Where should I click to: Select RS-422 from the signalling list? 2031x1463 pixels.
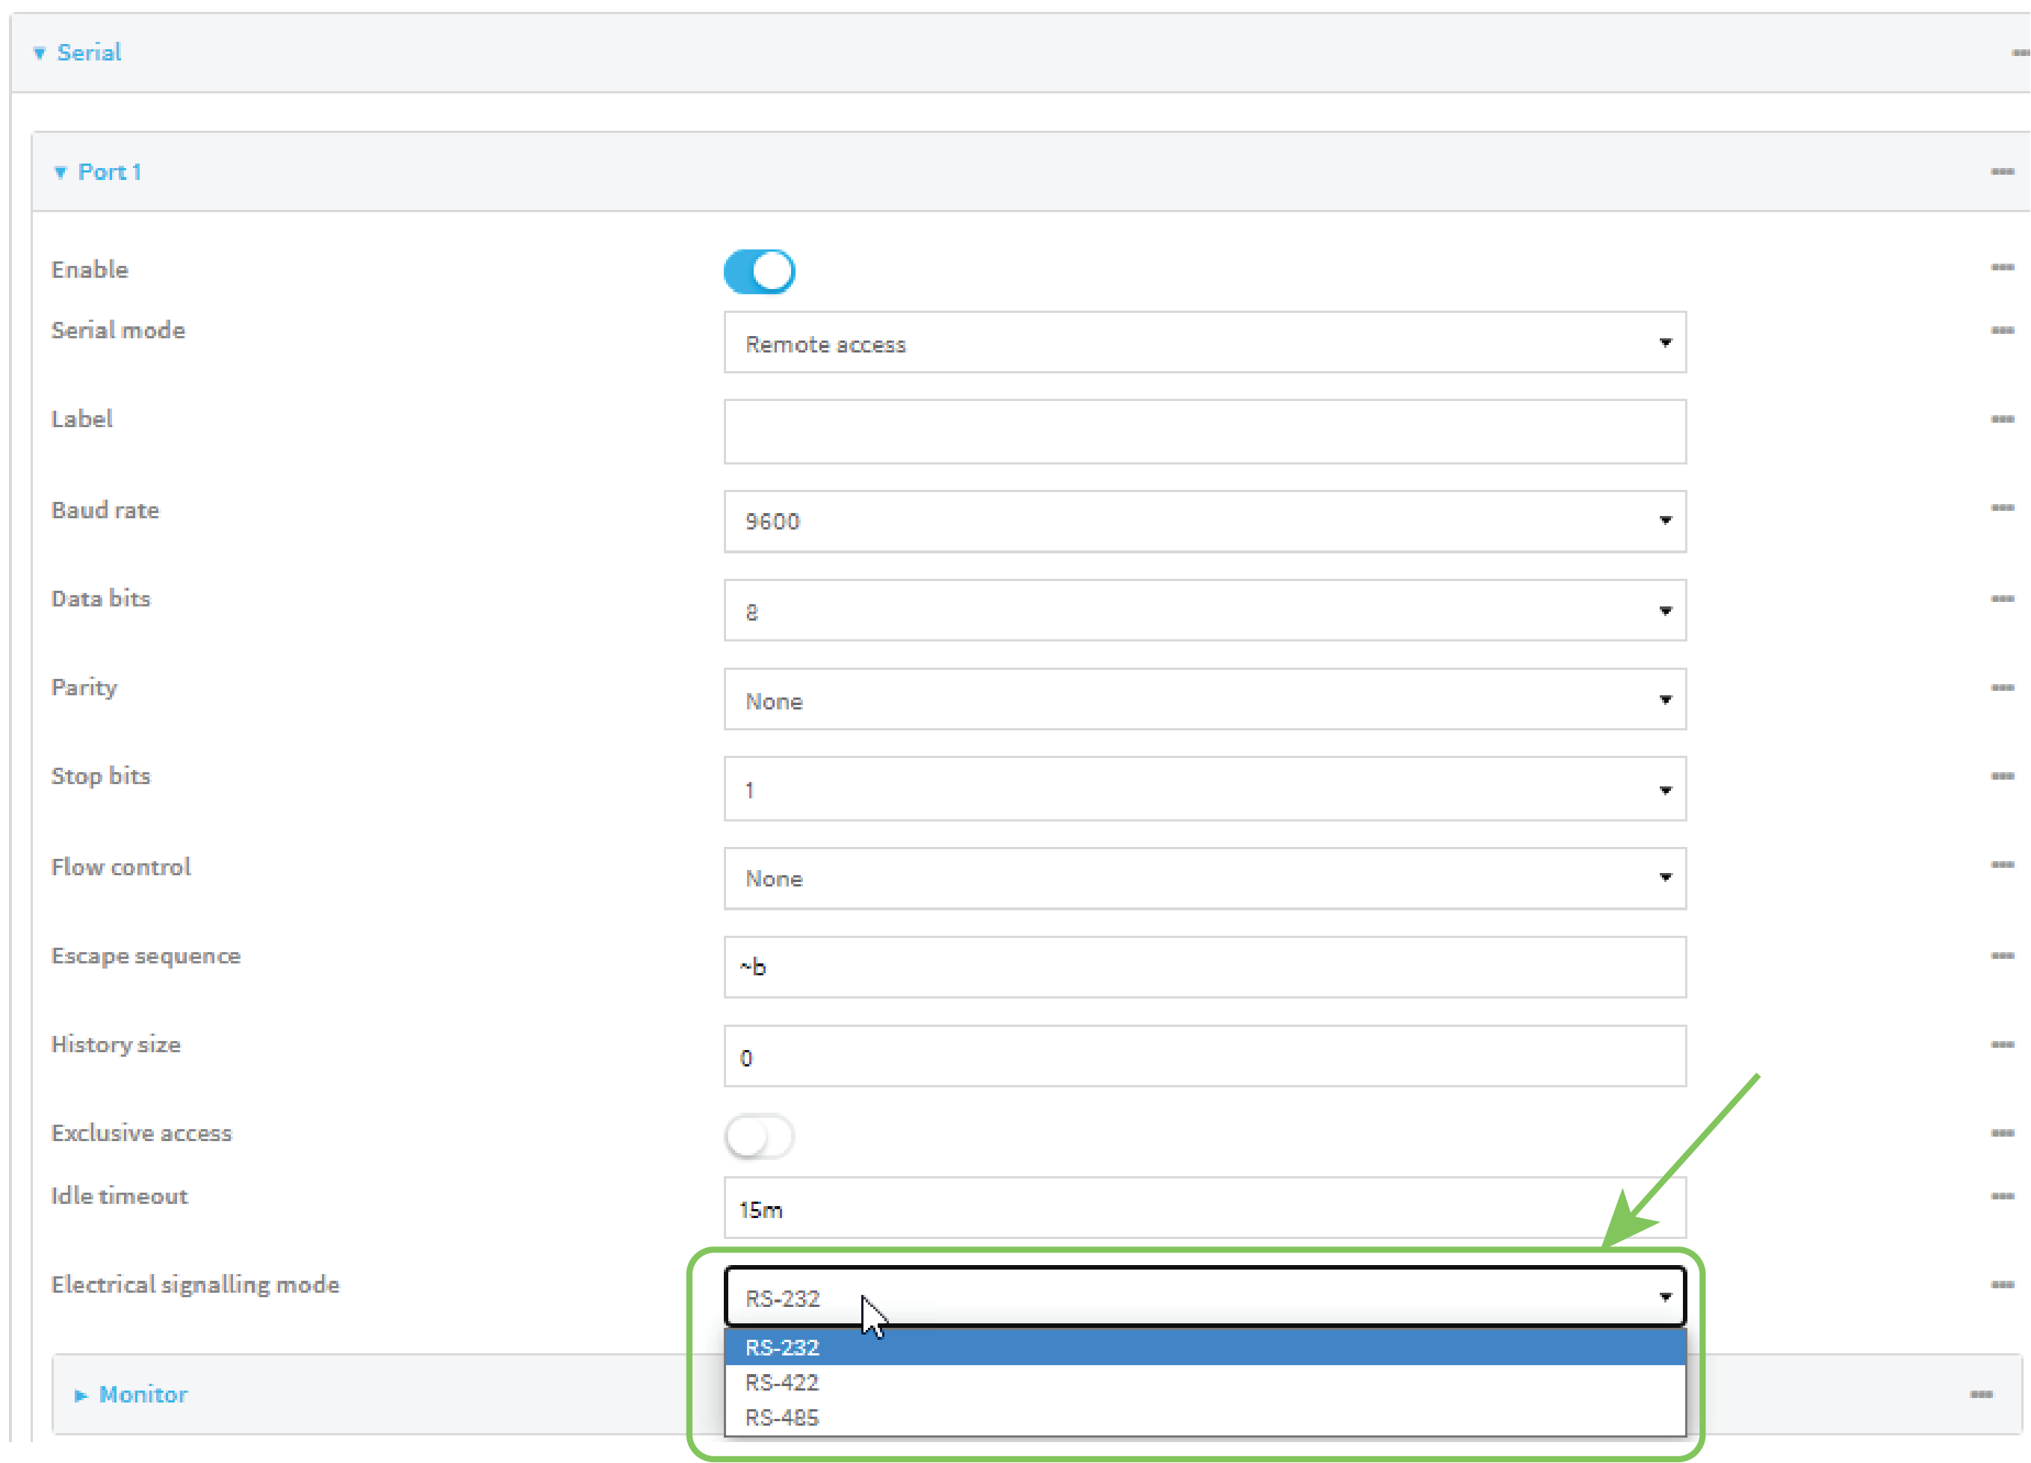click(x=782, y=1382)
